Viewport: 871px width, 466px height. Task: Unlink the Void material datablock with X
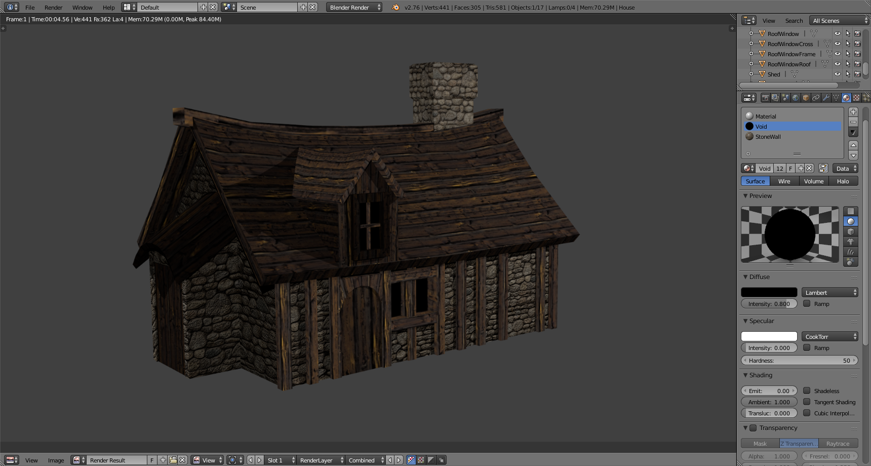pos(809,168)
